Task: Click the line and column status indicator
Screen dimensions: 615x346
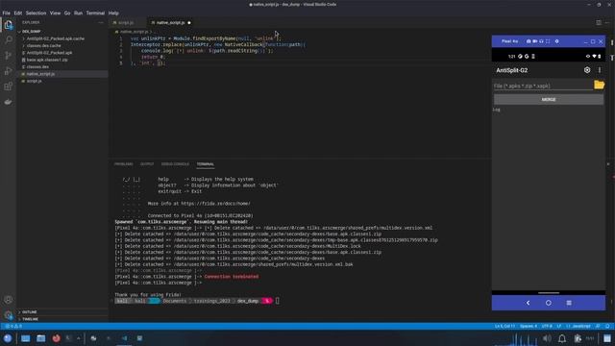Action: pyautogui.click(x=504, y=326)
